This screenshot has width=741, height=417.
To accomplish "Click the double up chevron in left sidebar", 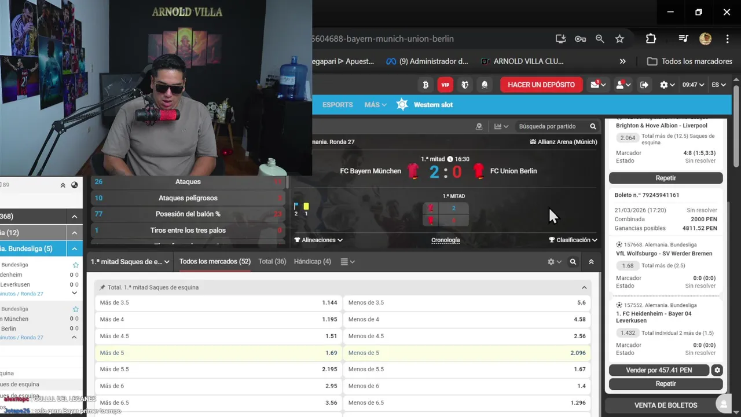I will [x=63, y=185].
